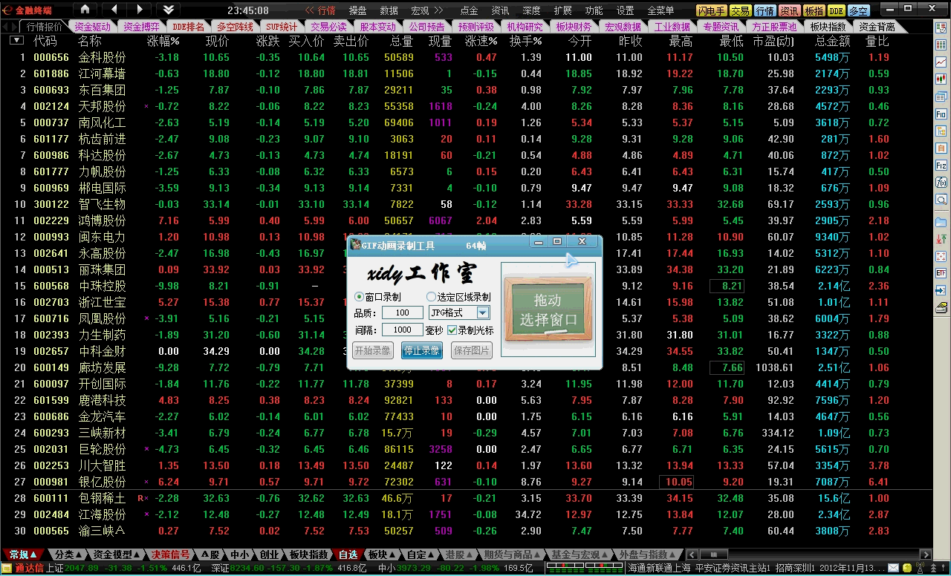Expand the 期货与商品 bottom tab menu
The image size is (951, 576).
pos(537,554)
